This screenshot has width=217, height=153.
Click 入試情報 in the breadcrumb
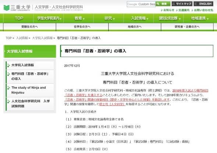(x=22, y=38)
